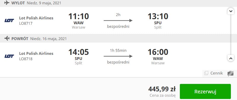Viewport: 237px width, 100px height.
Task: Click the arrow showing 2h direct flight
Action: tap(118, 21)
